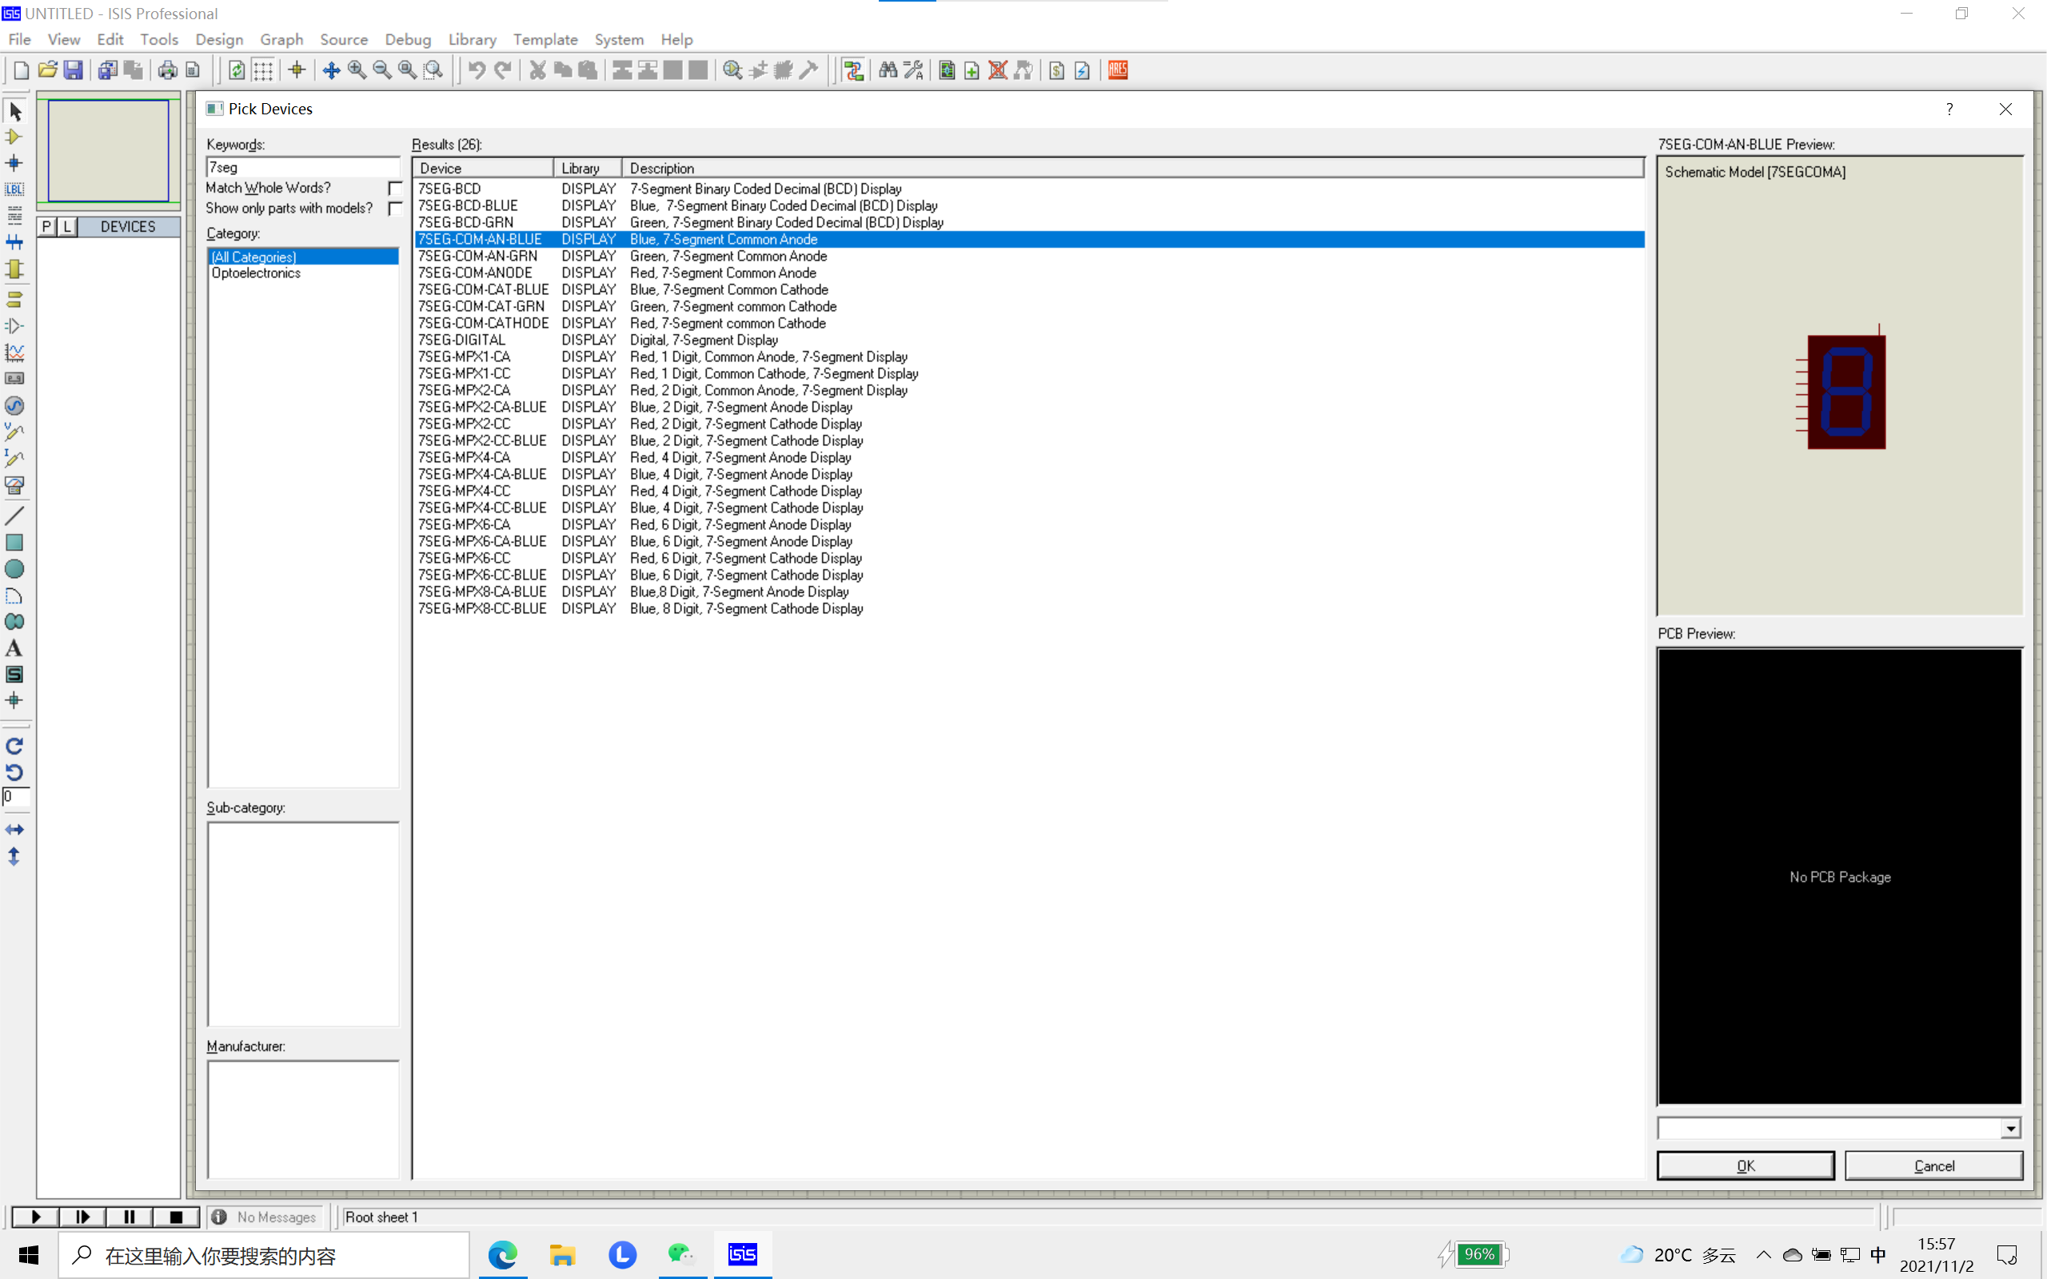Enable Match Whole Words checkbox
The height and width of the screenshot is (1279, 2047).
tap(395, 188)
